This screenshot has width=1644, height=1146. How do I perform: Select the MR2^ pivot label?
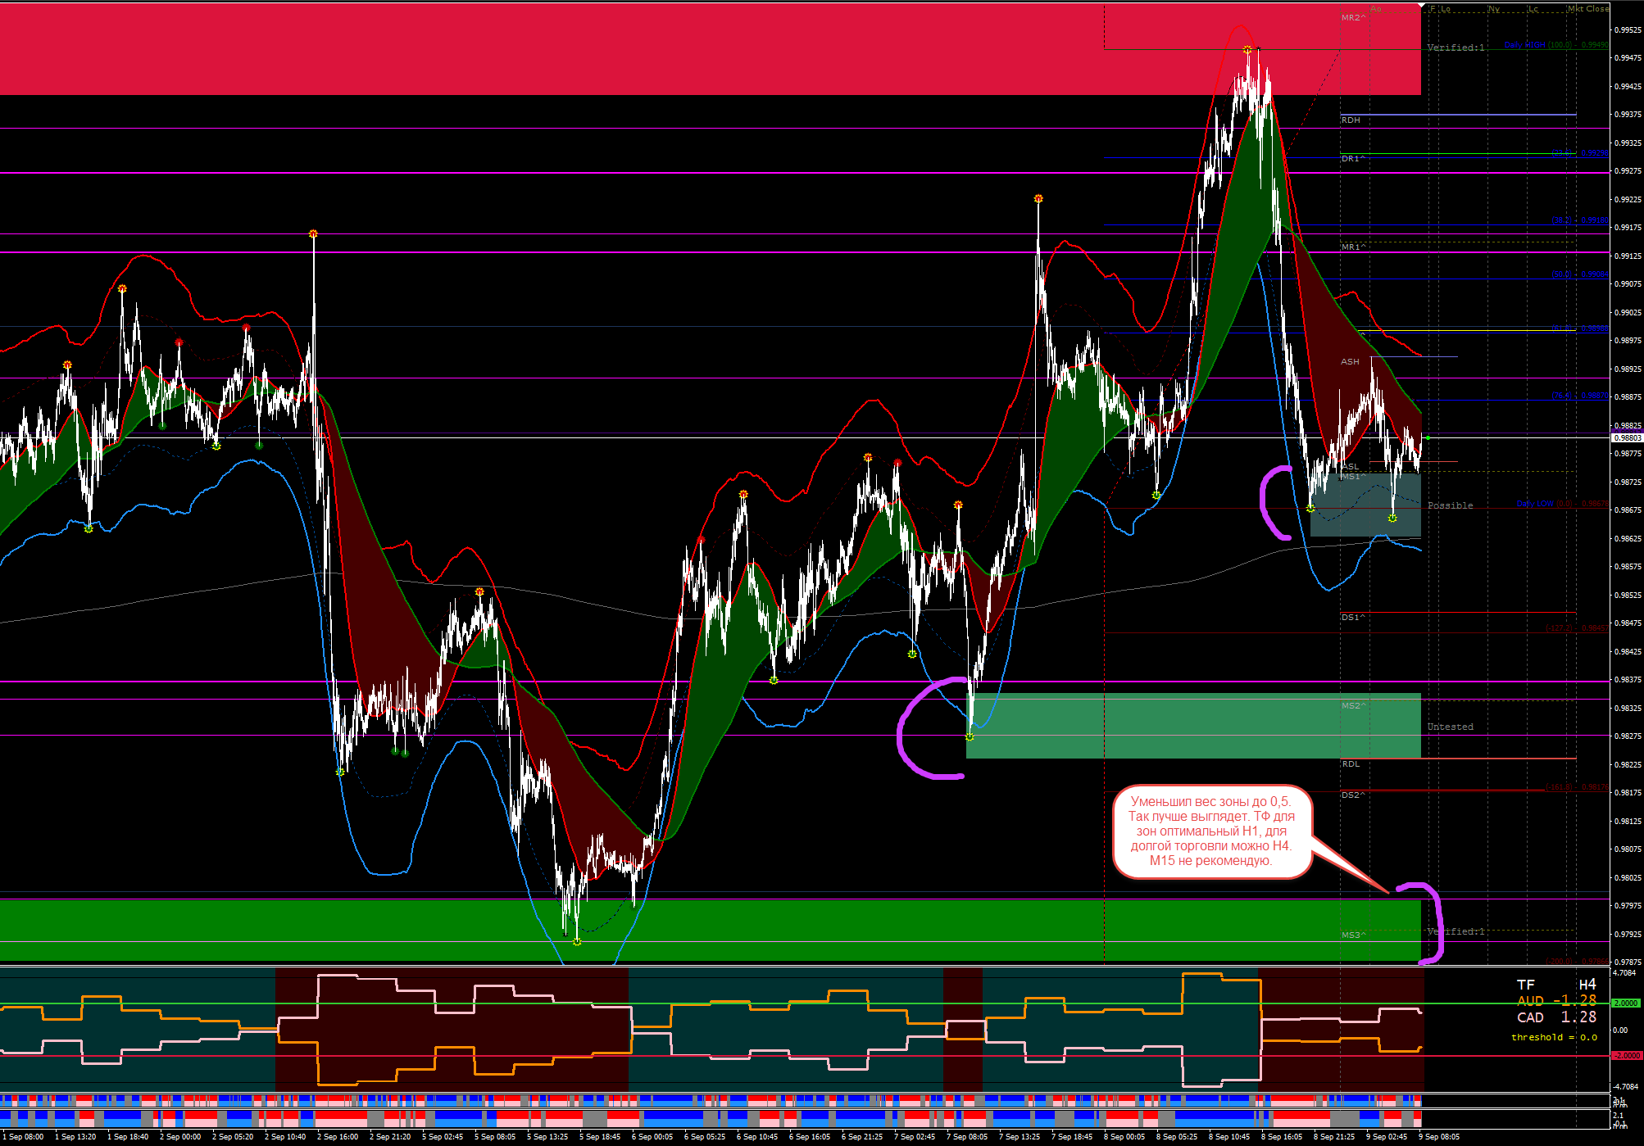[x=1353, y=17]
